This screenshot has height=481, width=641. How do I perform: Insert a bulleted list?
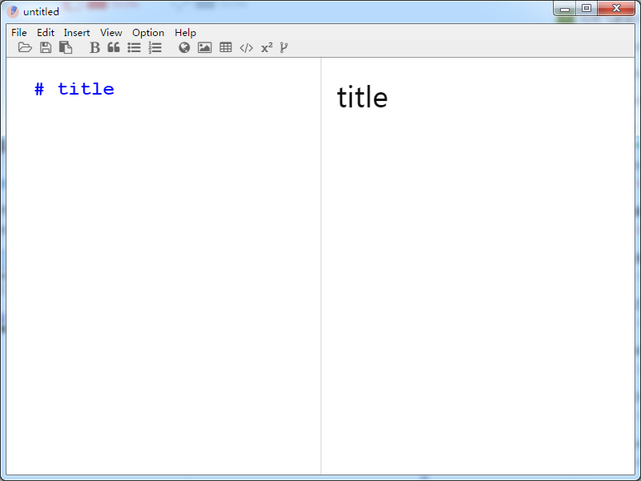(x=134, y=47)
